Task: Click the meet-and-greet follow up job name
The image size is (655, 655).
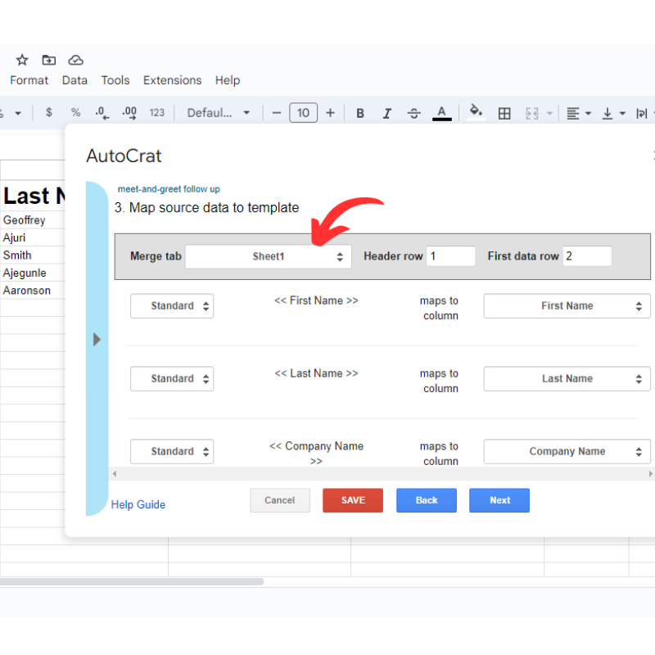Action: click(x=169, y=189)
